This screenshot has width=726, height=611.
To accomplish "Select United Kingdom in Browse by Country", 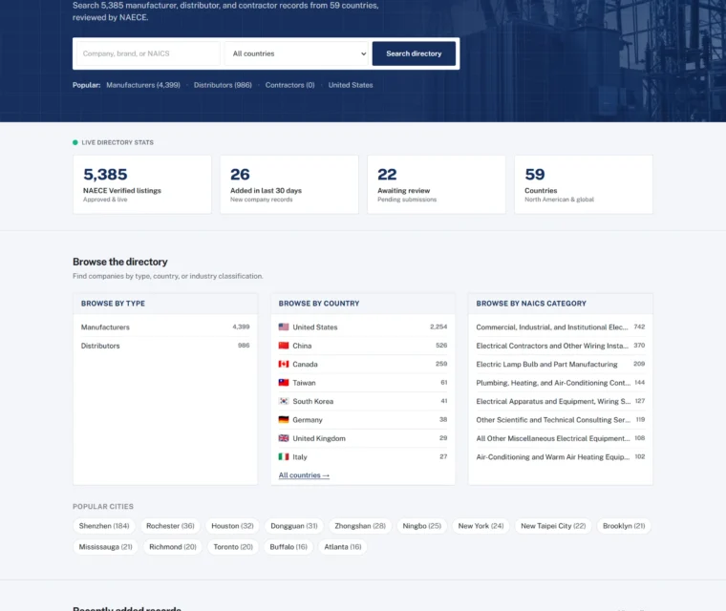I will tap(363, 438).
